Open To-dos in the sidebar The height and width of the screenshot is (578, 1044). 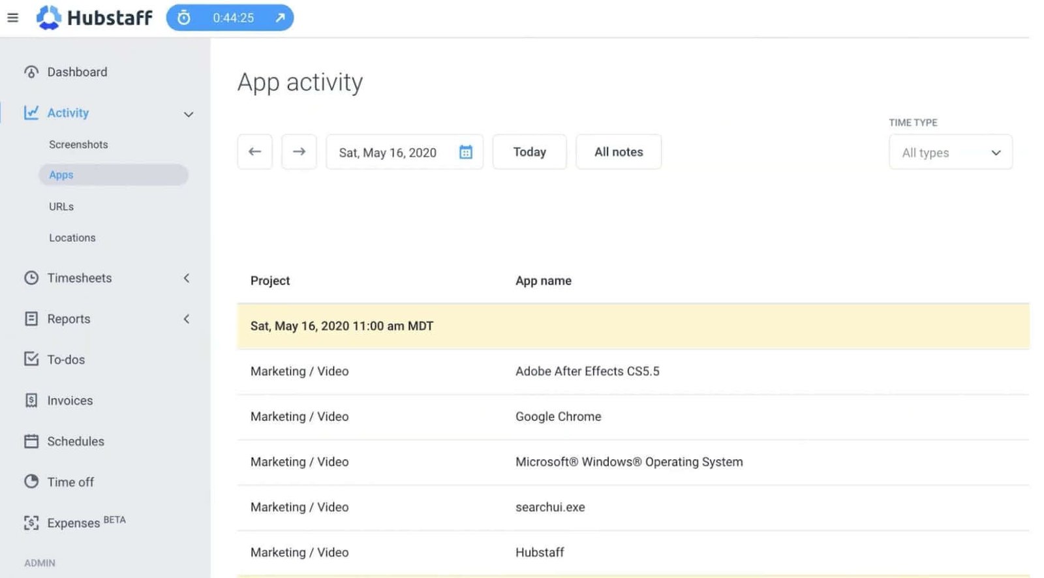66,359
